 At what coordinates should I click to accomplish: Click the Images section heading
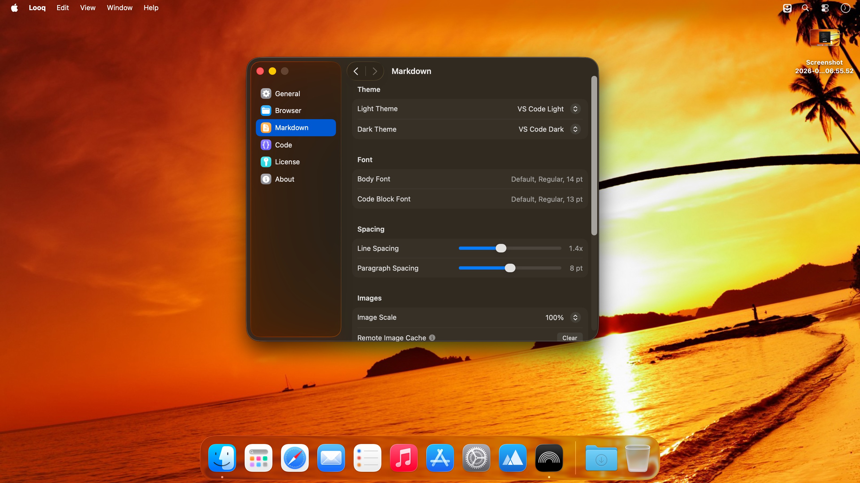369,298
